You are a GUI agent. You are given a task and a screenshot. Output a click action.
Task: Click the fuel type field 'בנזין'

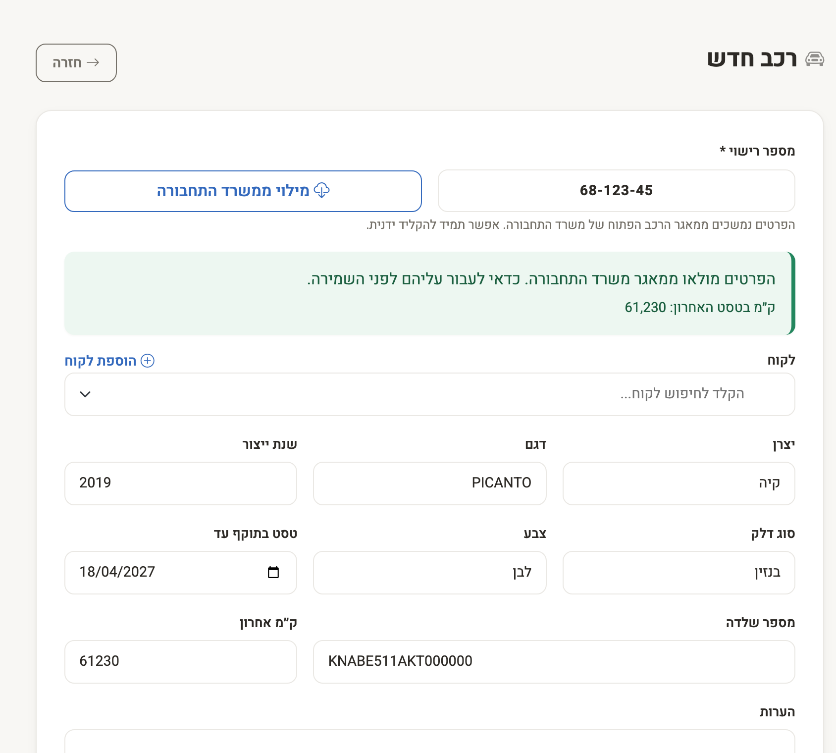pos(679,573)
